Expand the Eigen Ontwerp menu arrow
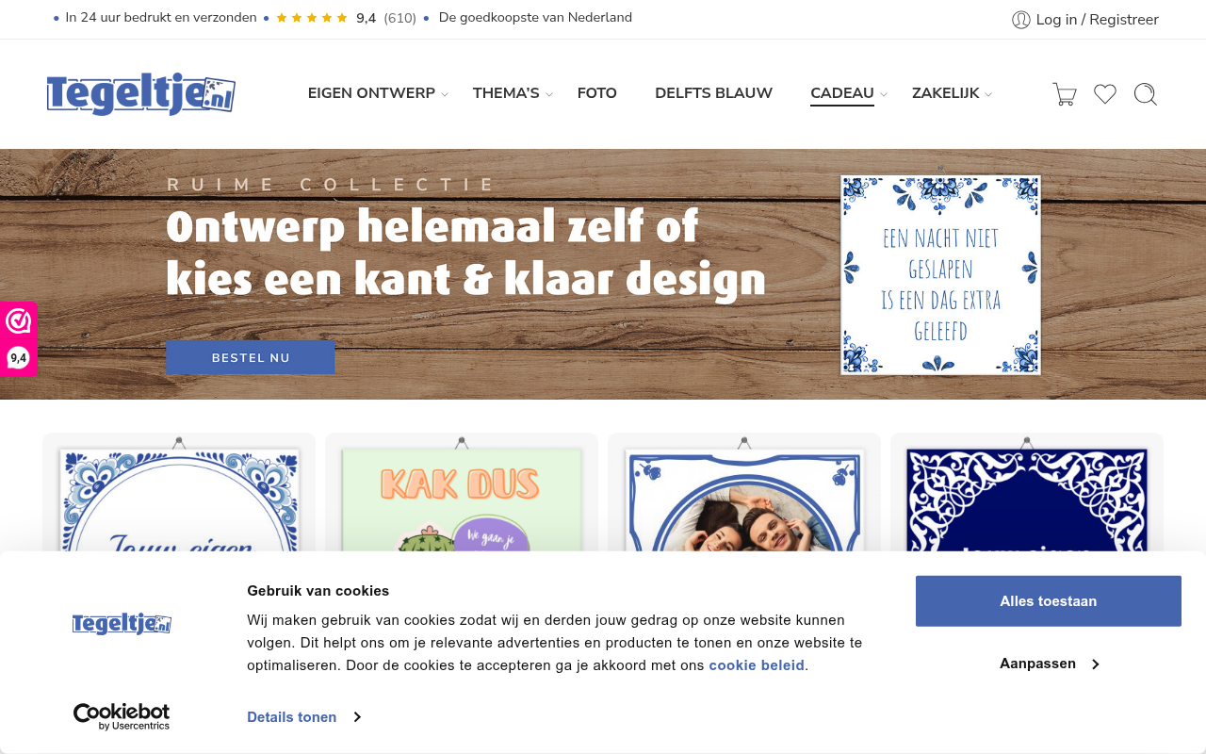 [x=445, y=94]
